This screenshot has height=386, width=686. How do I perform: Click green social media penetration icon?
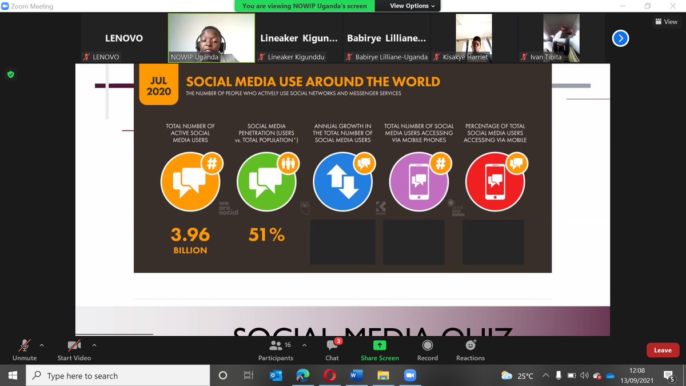[x=266, y=182]
